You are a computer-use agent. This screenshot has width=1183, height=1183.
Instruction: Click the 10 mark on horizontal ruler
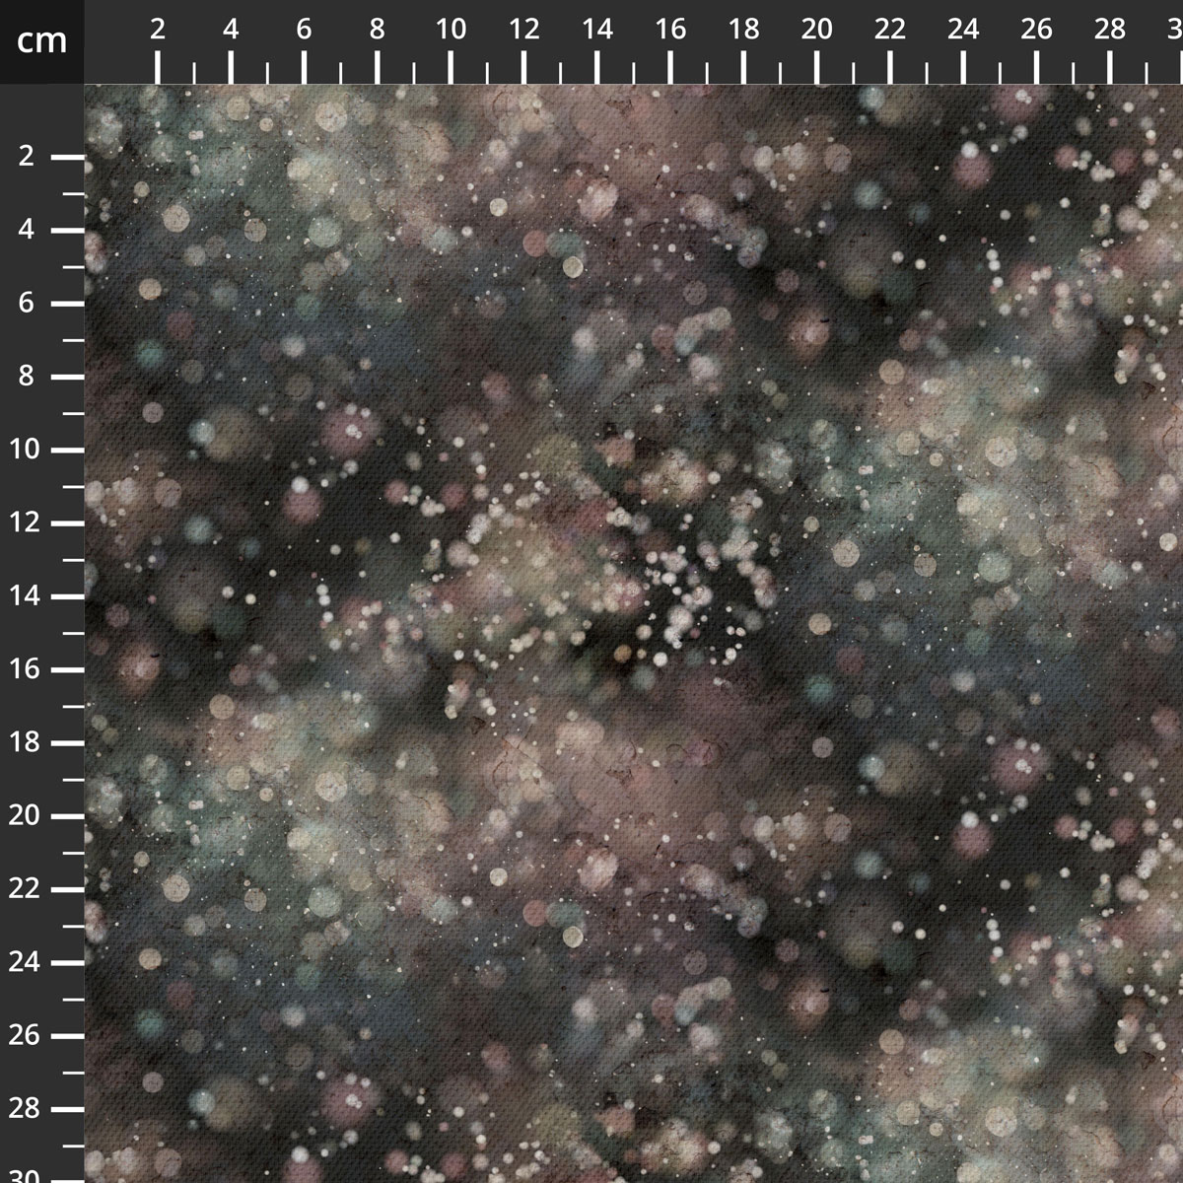click(451, 30)
